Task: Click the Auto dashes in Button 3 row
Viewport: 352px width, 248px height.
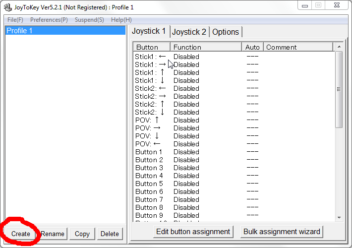Action: (252, 168)
